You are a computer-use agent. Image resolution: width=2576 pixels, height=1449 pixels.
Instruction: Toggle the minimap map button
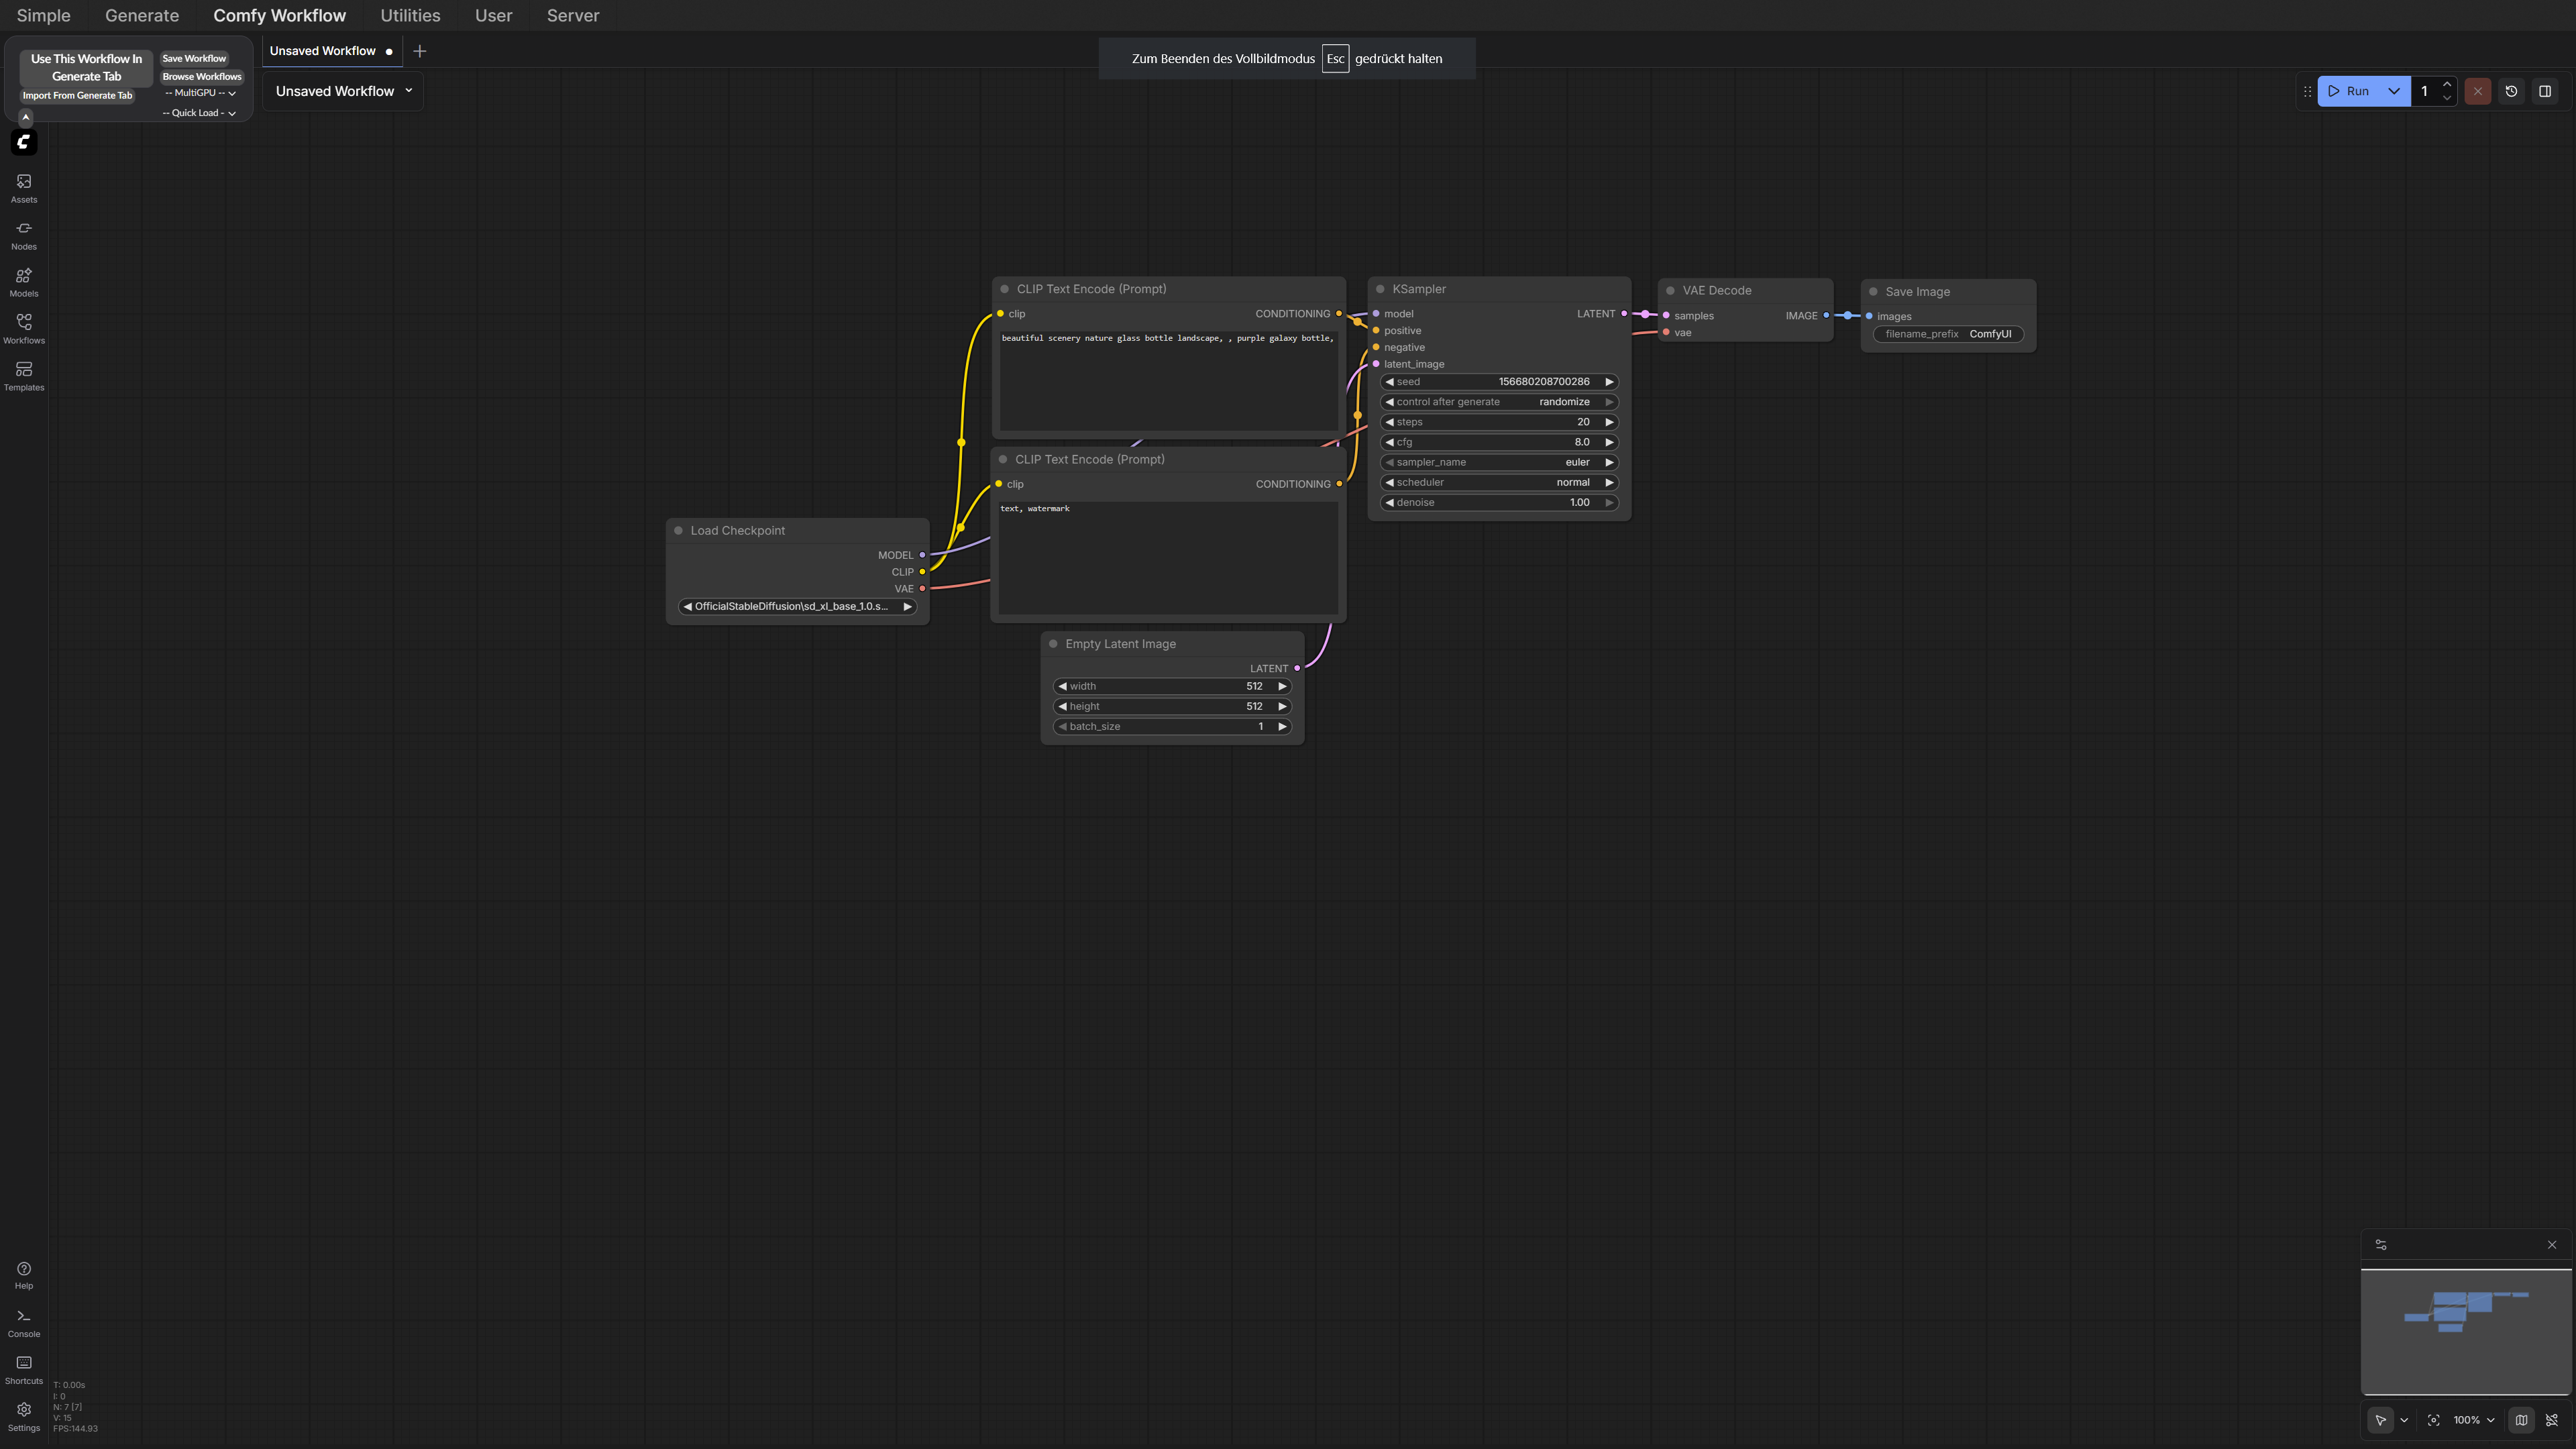[x=2521, y=1420]
